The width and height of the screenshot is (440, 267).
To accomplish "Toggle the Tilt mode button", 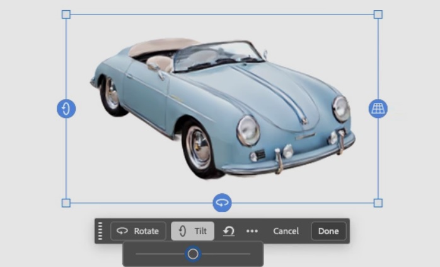I will [193, 231].
